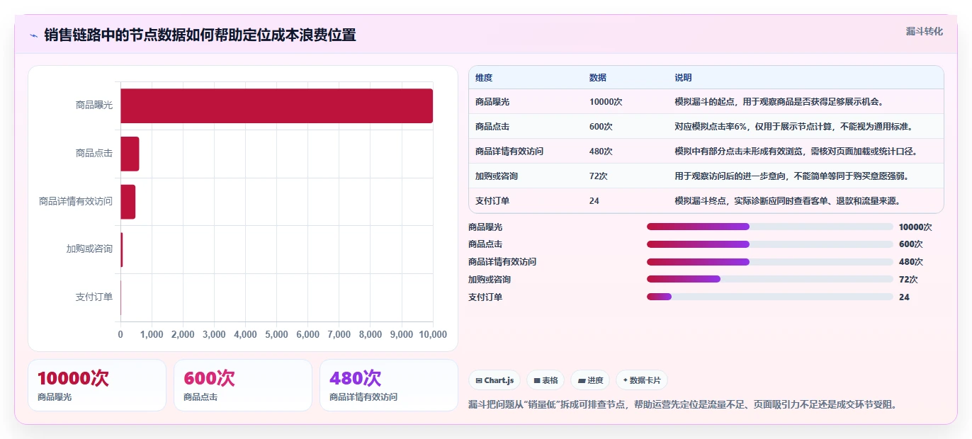The width and height of the screenshot is (972, 439).
Task: Open the 10000次 商品曝光 data card
Action: click(x=97, y=385)
